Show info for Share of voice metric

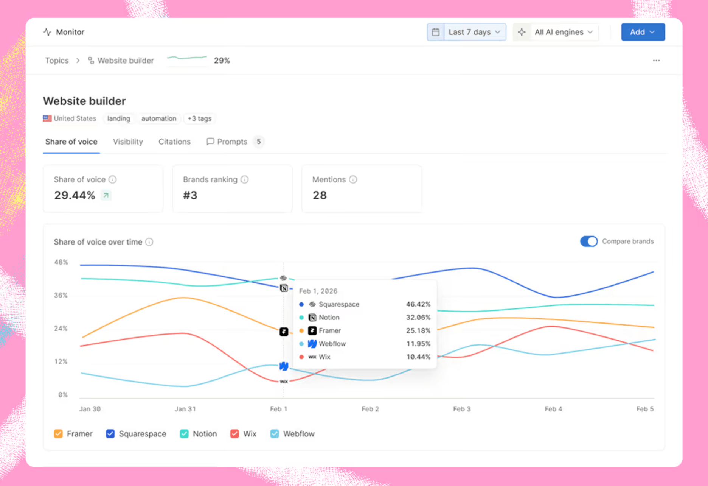click(x=113, y=179)
